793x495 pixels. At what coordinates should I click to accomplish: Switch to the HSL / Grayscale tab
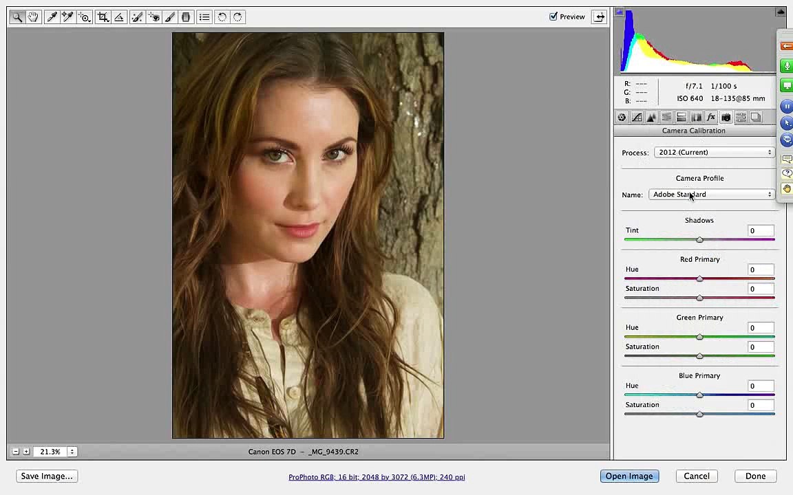[666, 117]
